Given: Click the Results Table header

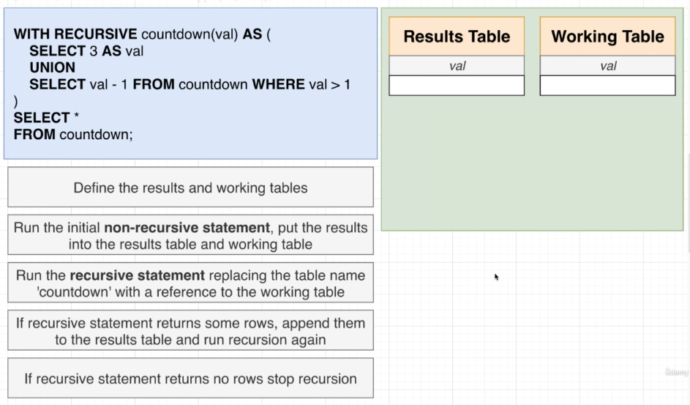Looking at the screenshot, I should tap(457, 37).
